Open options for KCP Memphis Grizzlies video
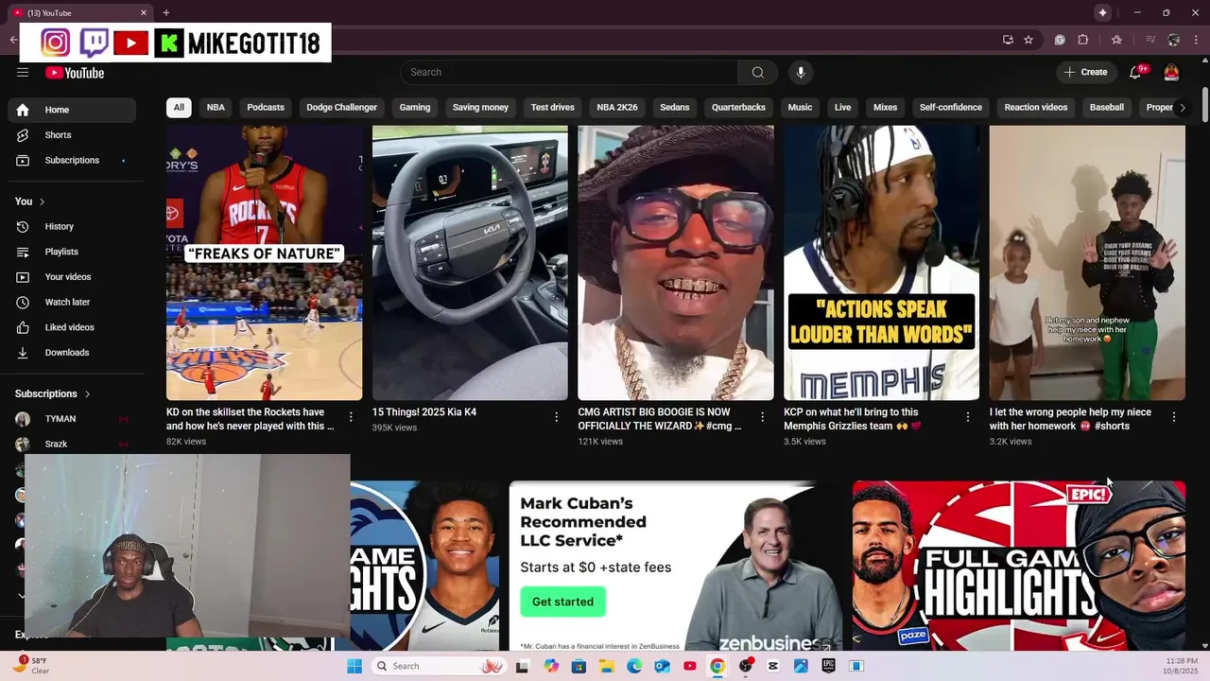The height and width of the screenshot is (681, 1210). coord(967,417)
